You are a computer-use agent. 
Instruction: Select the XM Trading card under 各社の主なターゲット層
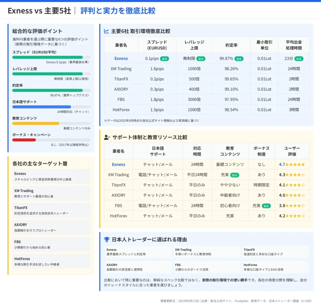tap(51, 193)
